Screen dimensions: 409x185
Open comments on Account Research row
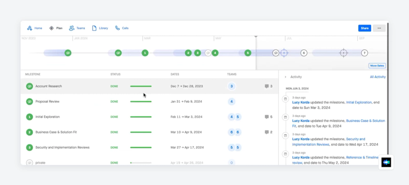pos(268,86)
